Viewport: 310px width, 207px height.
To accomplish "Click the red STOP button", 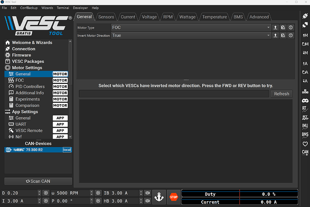I will (173, 197).
